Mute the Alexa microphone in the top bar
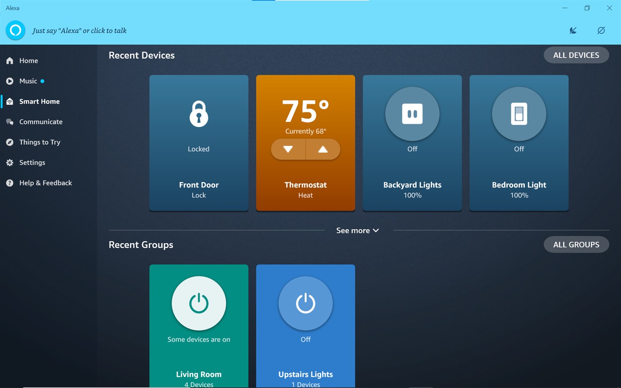621x388 pixels. 601,30
